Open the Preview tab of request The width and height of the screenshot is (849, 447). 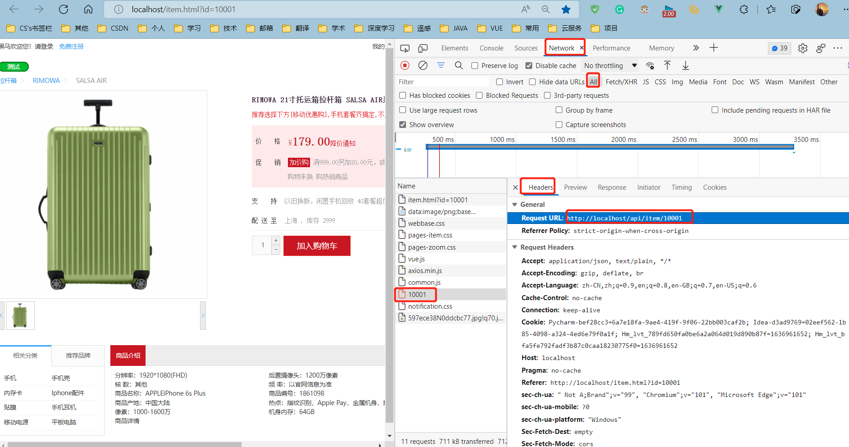(575, 187)
